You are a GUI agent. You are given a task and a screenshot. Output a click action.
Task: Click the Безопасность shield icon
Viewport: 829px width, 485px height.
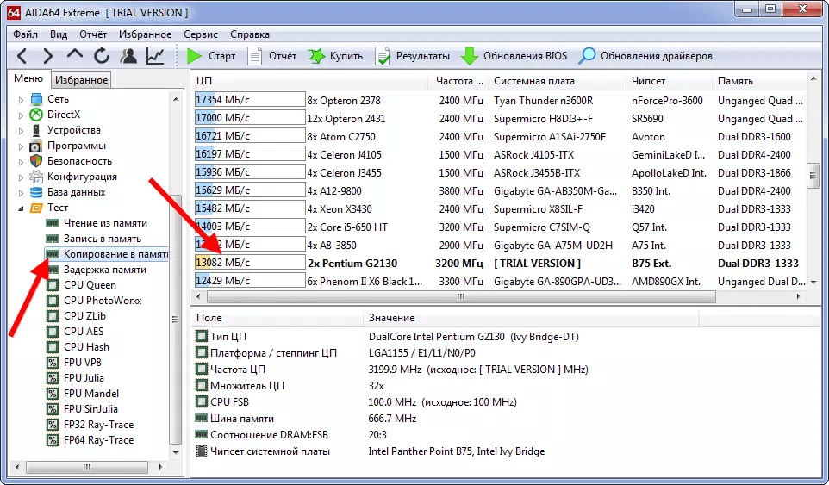click(36, 161)
